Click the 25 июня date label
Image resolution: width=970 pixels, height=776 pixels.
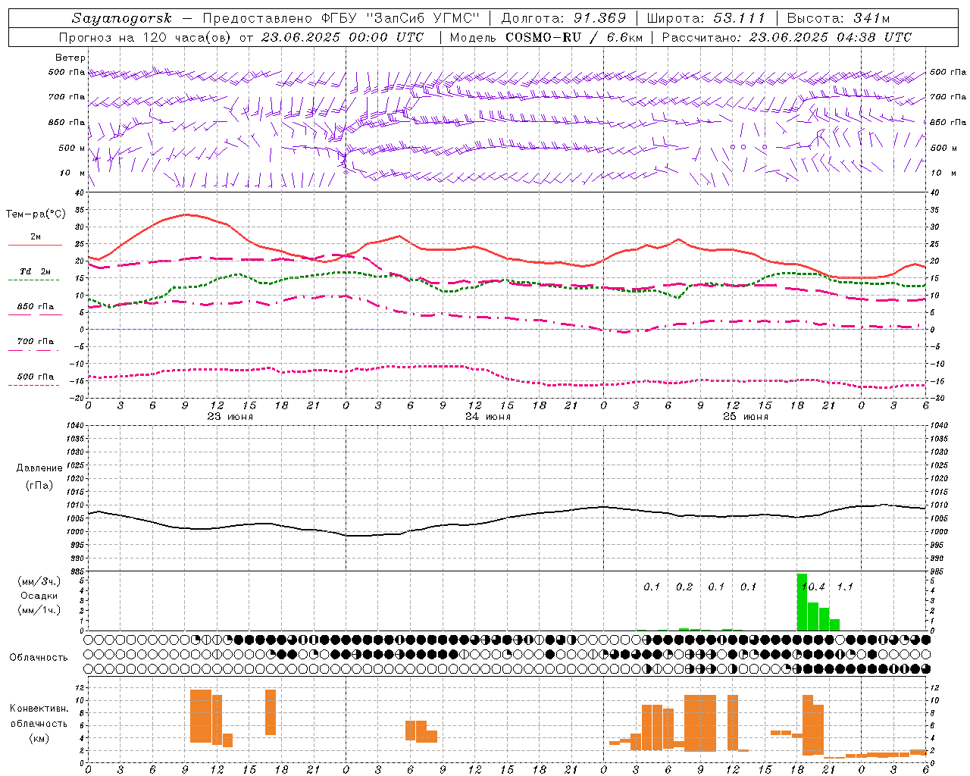[746, 417]
